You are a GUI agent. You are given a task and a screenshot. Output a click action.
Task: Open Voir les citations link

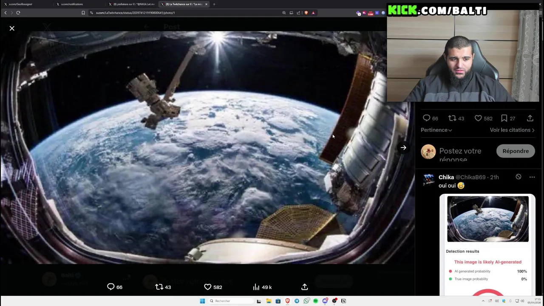coord(512,130)
